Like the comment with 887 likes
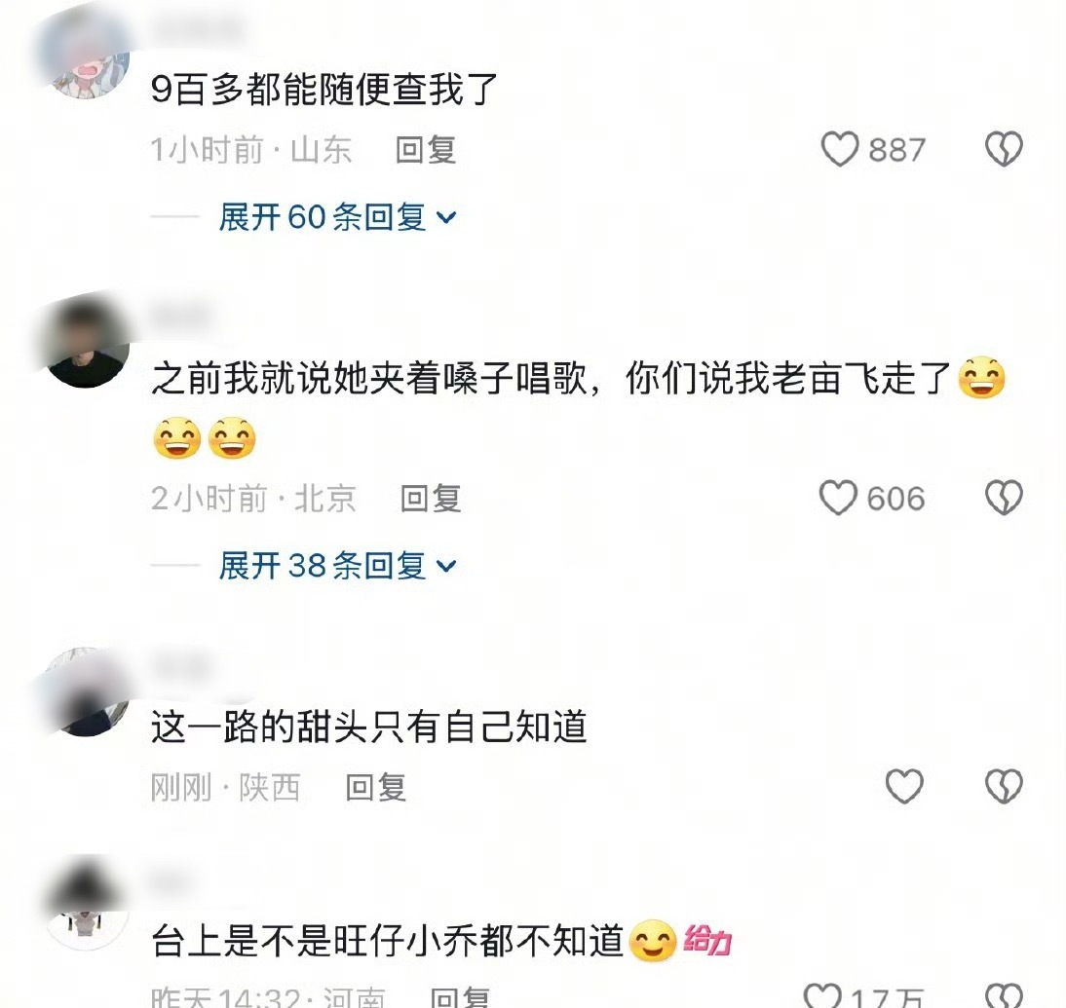 tap(840, 149)
